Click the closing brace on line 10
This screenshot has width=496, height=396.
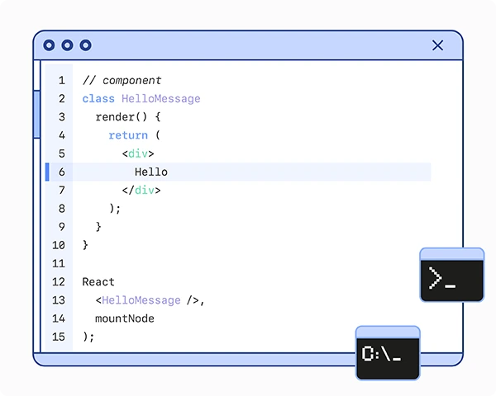85,245
